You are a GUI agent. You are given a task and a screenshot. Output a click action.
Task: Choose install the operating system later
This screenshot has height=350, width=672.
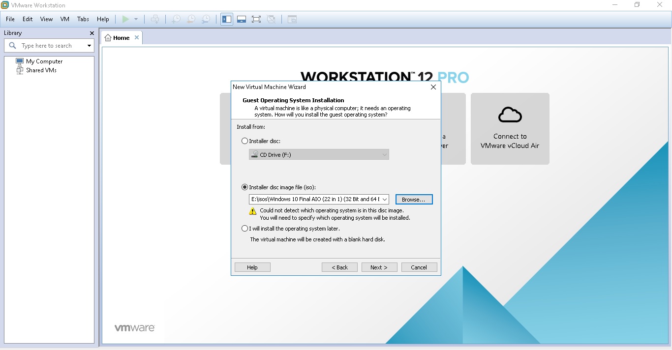[x=244, y=228]
